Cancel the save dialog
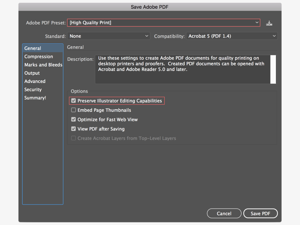The image size is (300, 225). tap(224, 213)
